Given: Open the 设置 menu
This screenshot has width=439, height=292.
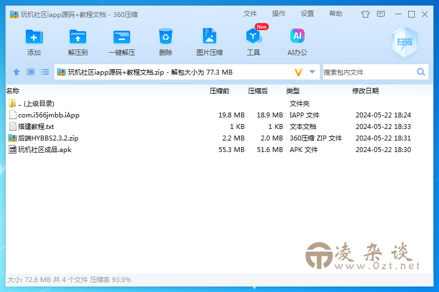Looking at the screenshot, I should pos(307,14).
